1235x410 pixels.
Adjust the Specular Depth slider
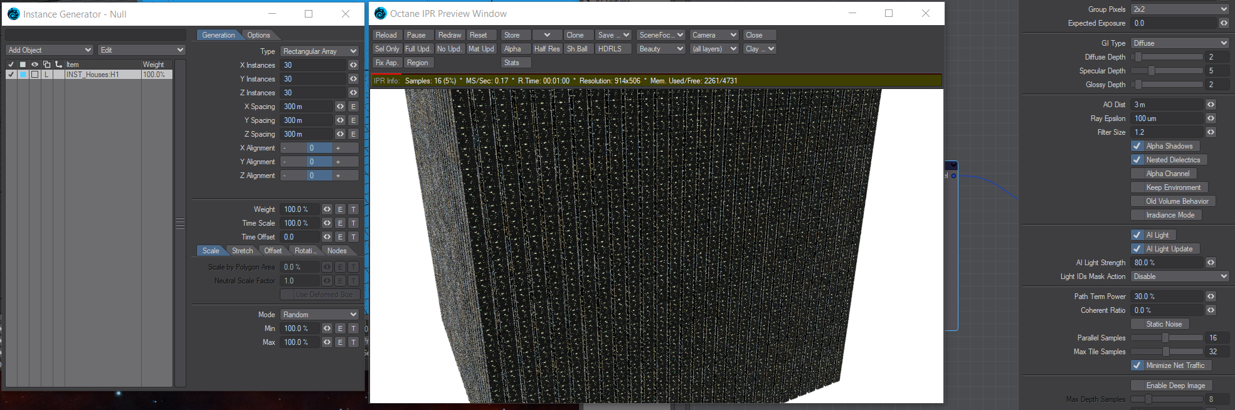pos(1167,71)
